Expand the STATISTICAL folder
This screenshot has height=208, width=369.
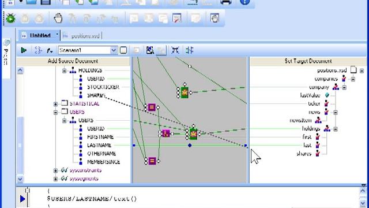55,104
